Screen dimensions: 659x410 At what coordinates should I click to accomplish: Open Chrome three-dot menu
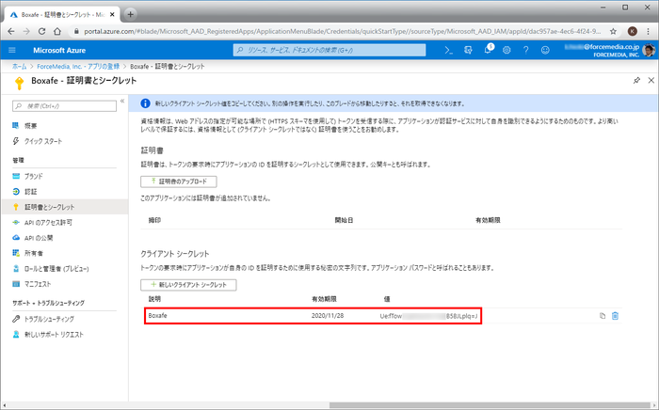click(x=649, y=31)
